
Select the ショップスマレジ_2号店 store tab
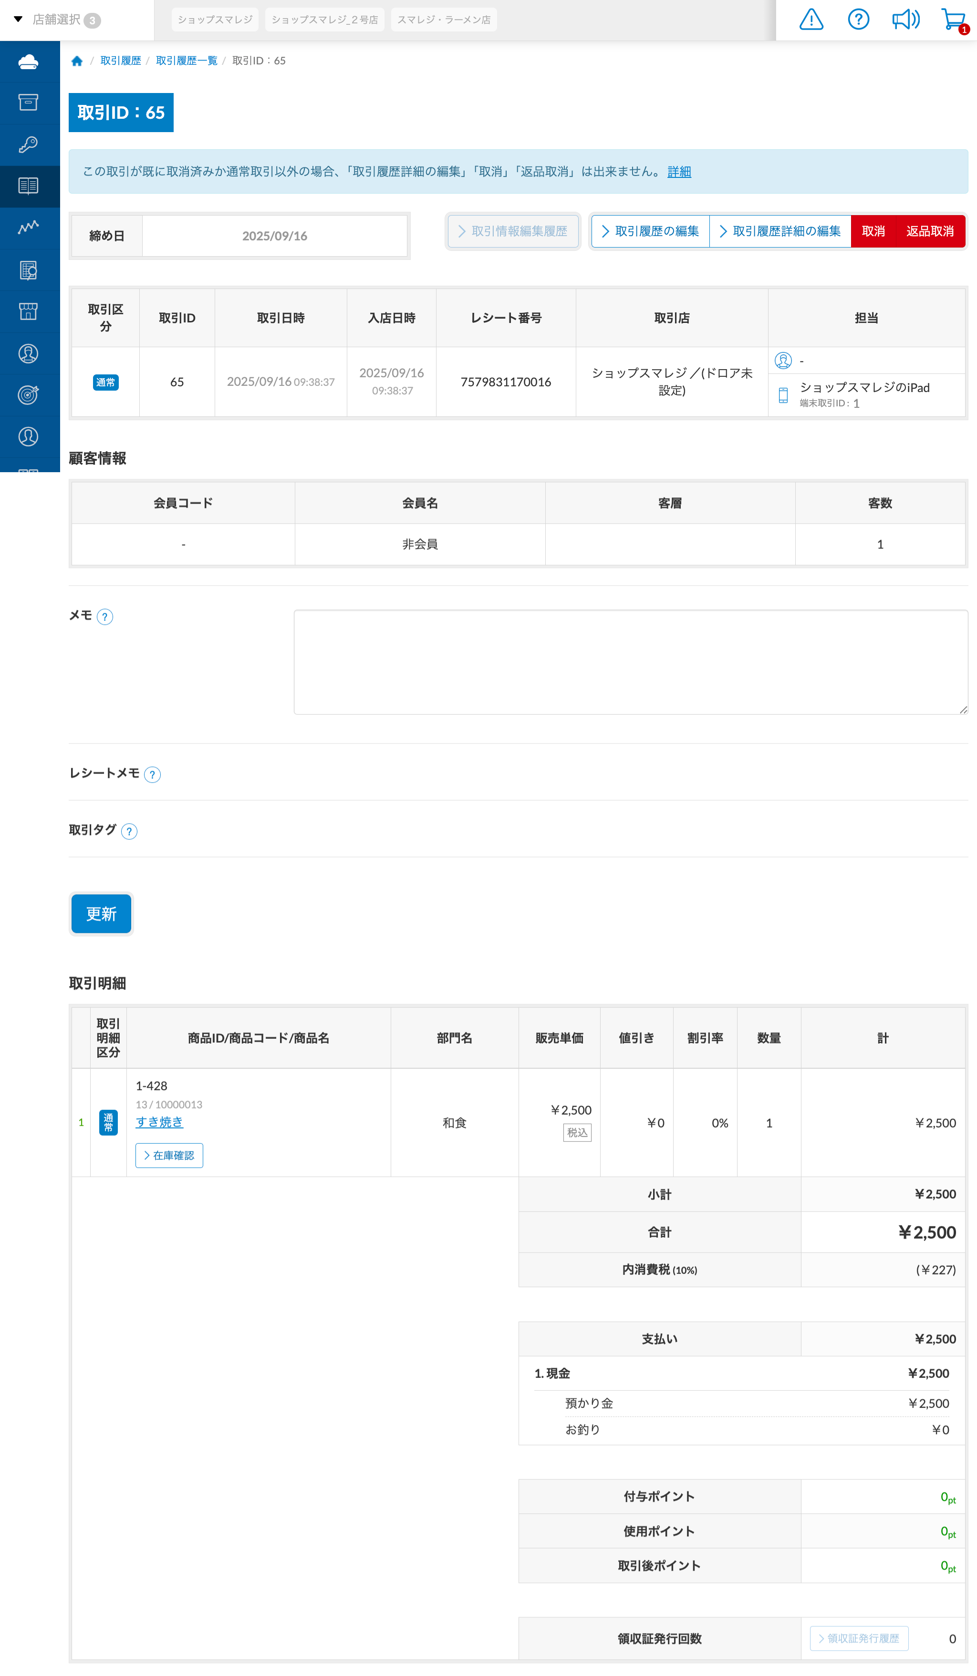point(324,20)
